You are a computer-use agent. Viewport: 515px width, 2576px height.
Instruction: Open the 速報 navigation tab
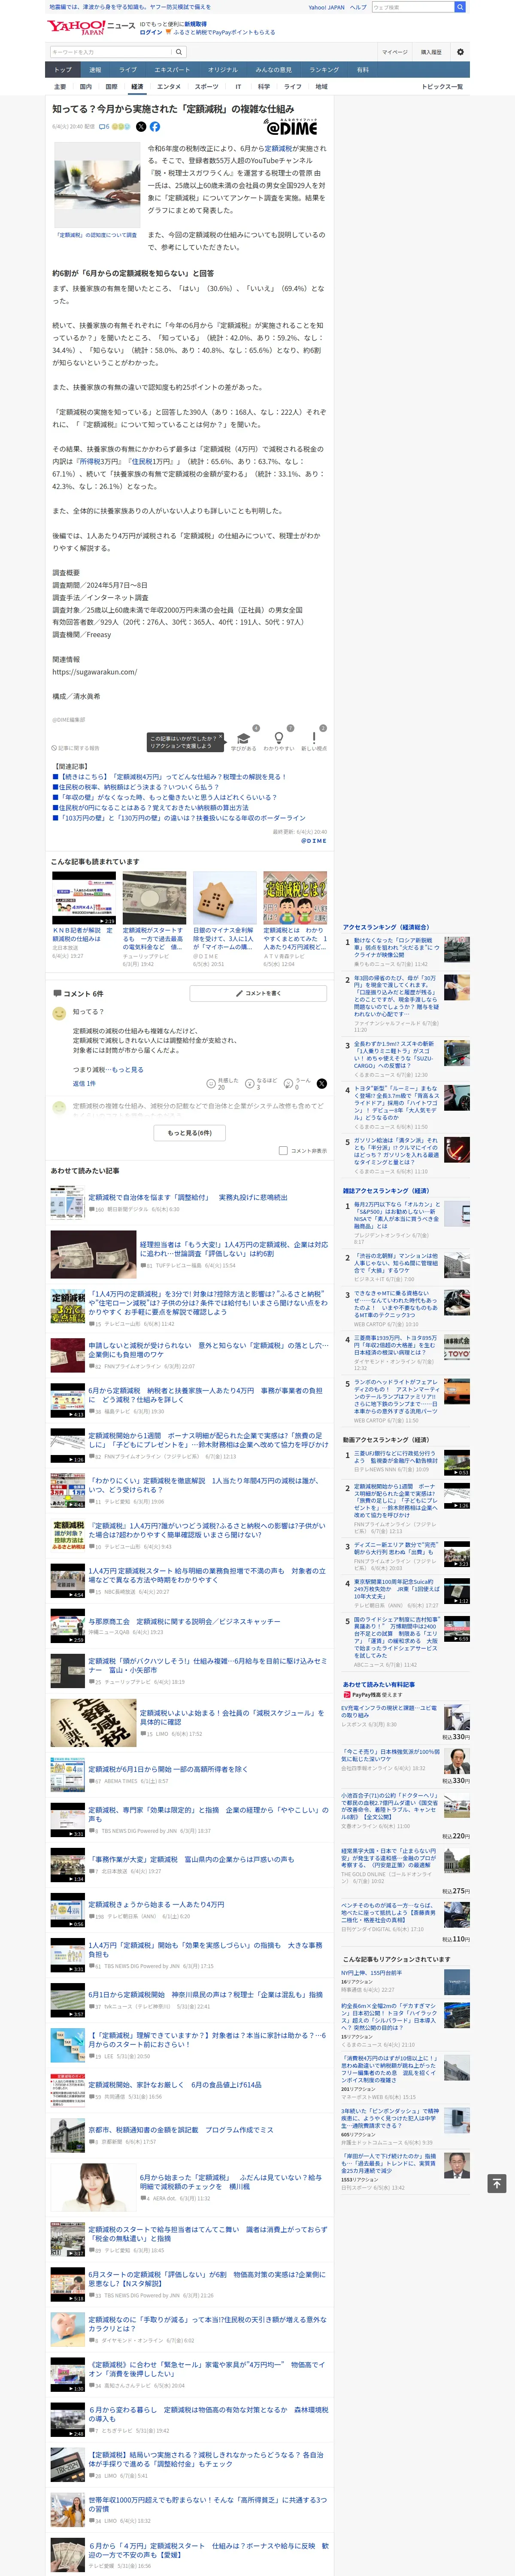coord(95,70)
